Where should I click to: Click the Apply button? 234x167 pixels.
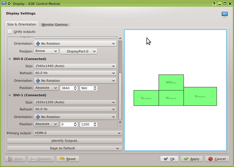point(192,159)
